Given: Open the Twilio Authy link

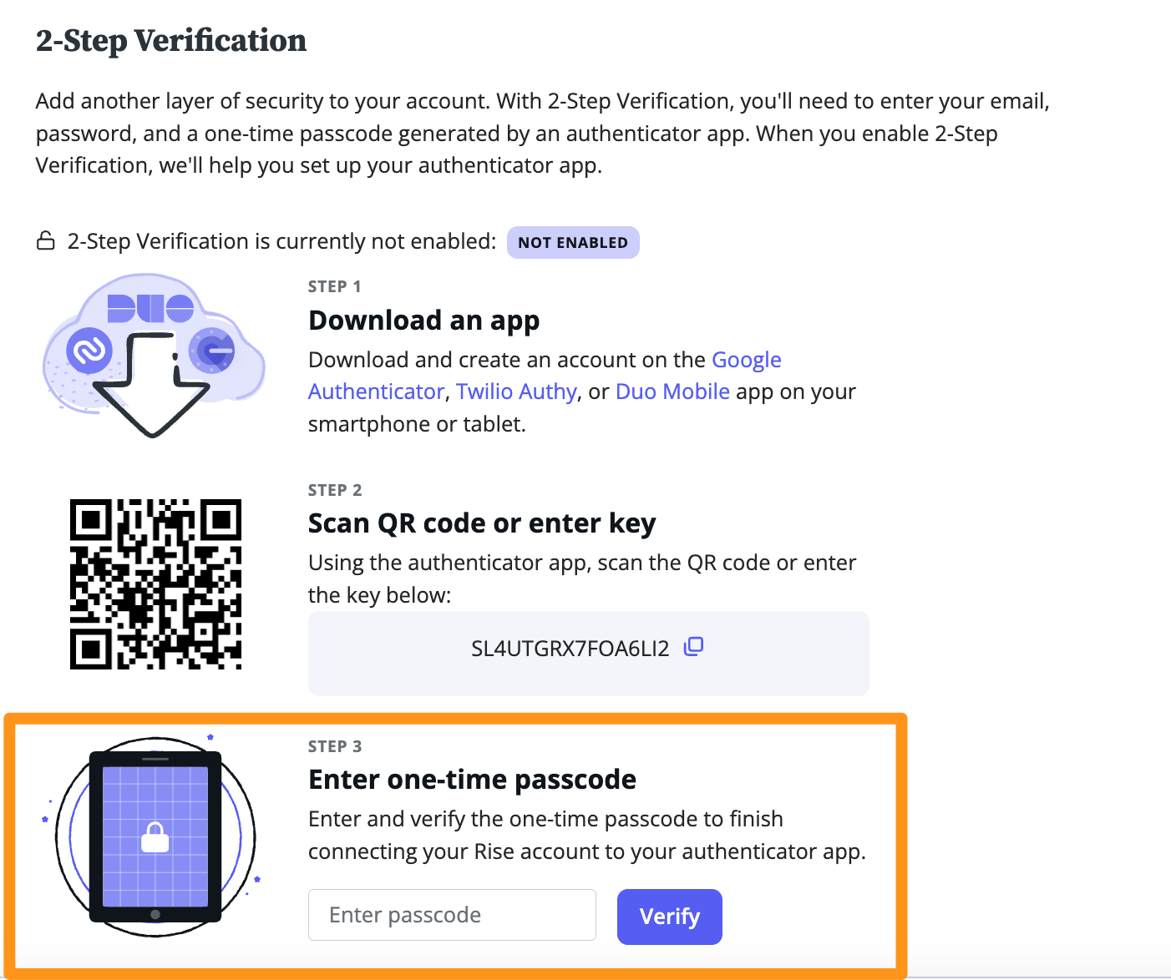Looking at the screenshot, I should [516, 391].
